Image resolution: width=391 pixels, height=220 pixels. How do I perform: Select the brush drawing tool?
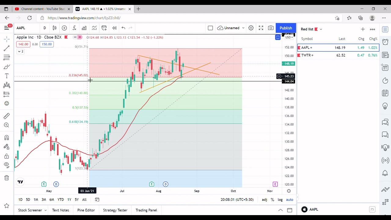click(x=6, y=67)
